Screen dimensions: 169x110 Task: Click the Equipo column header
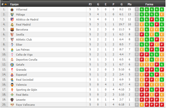(14, 4)
